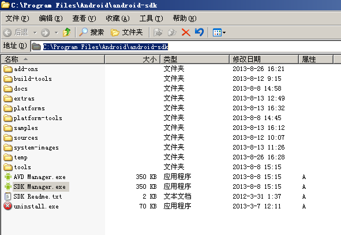Open the 工具(T) menu
This screenshot has width=341, height=235.
point(151,18)
